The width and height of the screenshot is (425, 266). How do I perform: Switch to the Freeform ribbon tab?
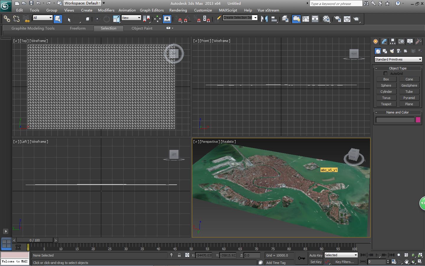pos(78,28)
